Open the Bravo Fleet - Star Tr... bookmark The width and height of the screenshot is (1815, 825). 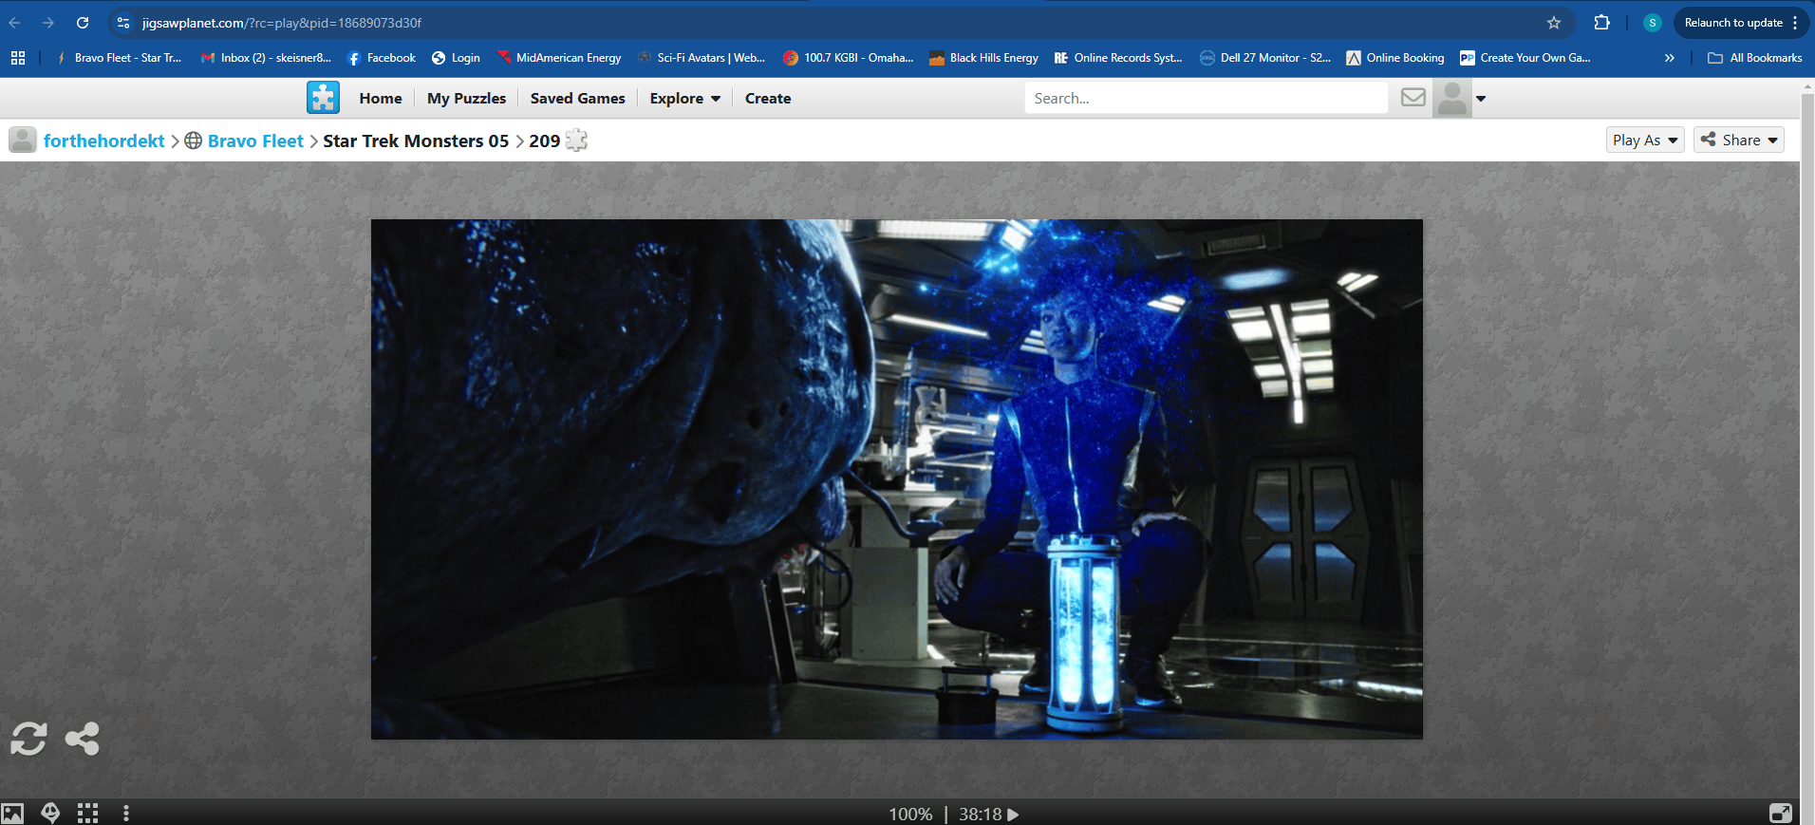point(118,58)
